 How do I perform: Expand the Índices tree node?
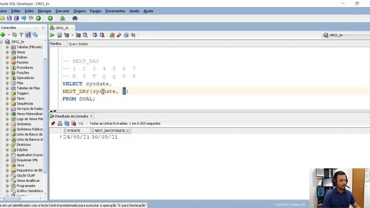click(7, 57)
